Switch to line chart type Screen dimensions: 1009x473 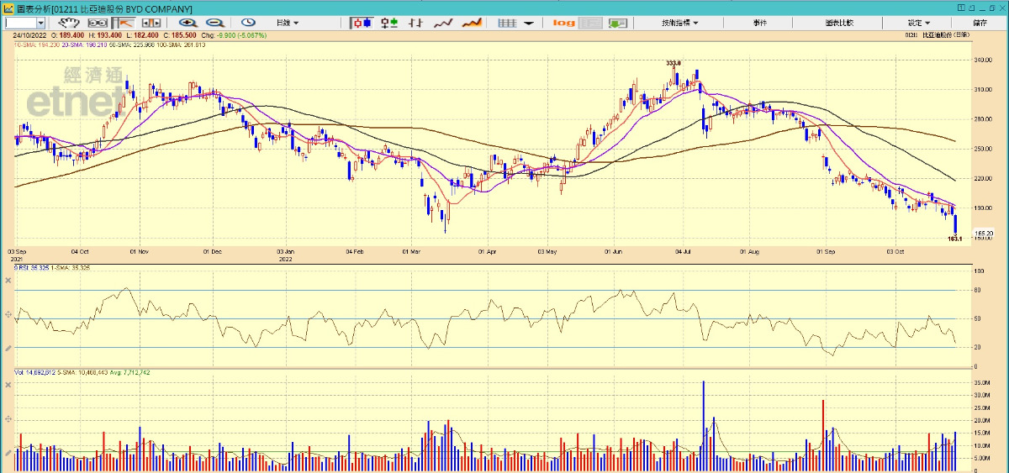tap(443, 23)
